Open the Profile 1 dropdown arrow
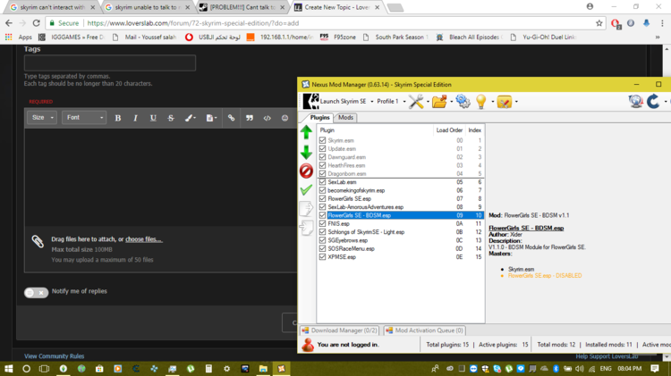Viewport: 671px width, 376px height. pyautogui.click(x=404, y=102)
